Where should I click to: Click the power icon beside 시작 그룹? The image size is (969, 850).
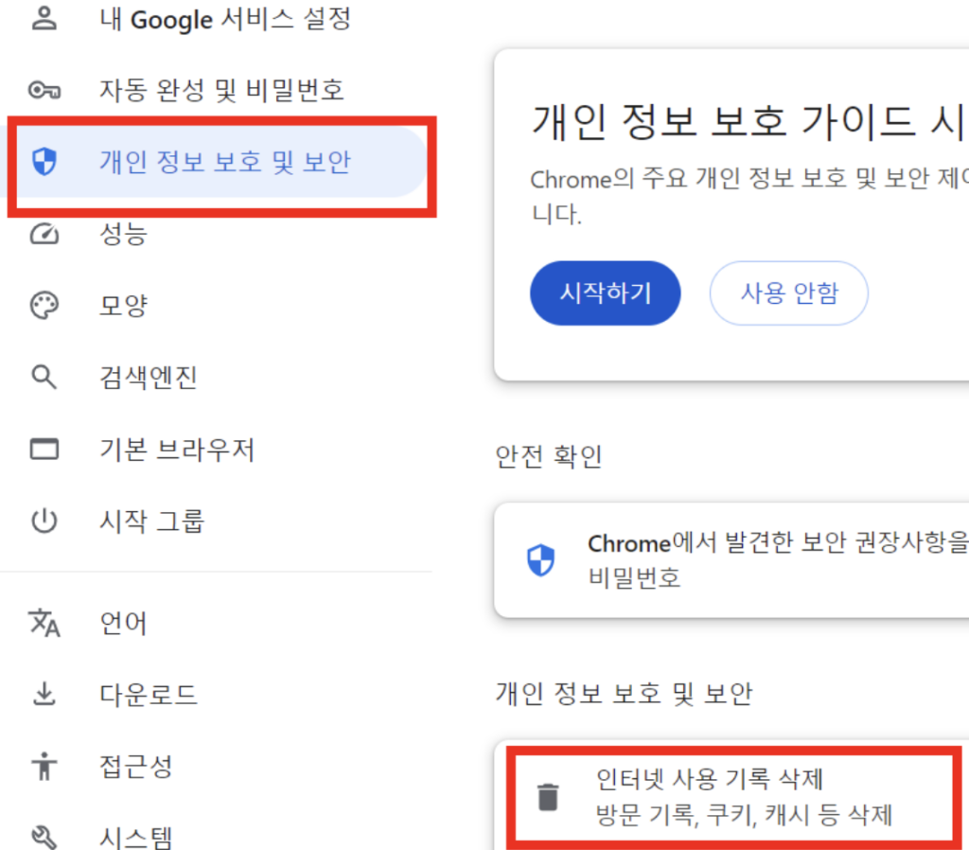click(x=44, y=520)
